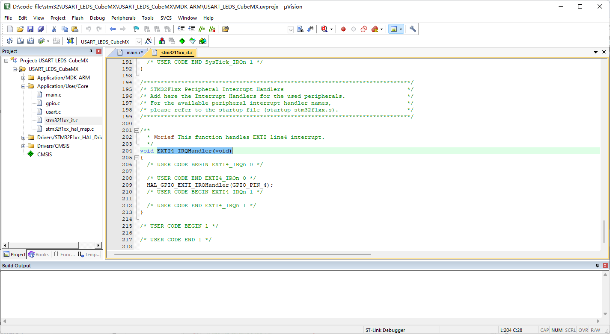Click the Open file icon
610x334 pixels.
[x=20, y=29]
